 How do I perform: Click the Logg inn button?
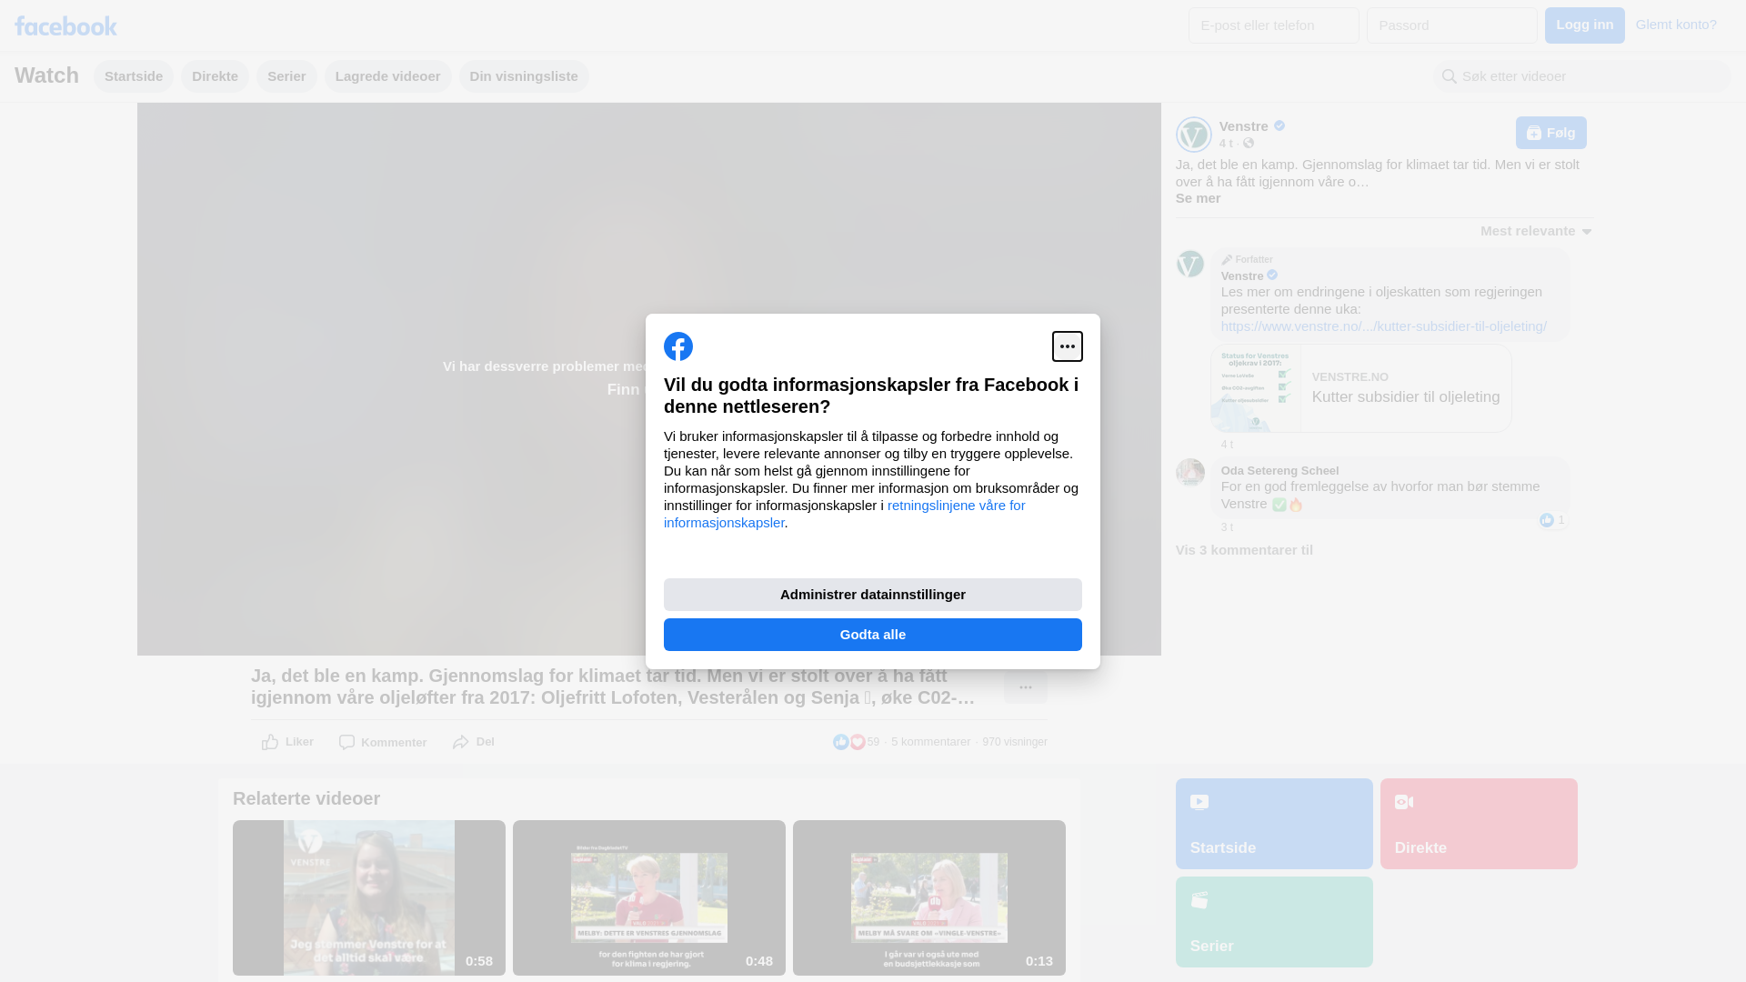click(1584, 25)
